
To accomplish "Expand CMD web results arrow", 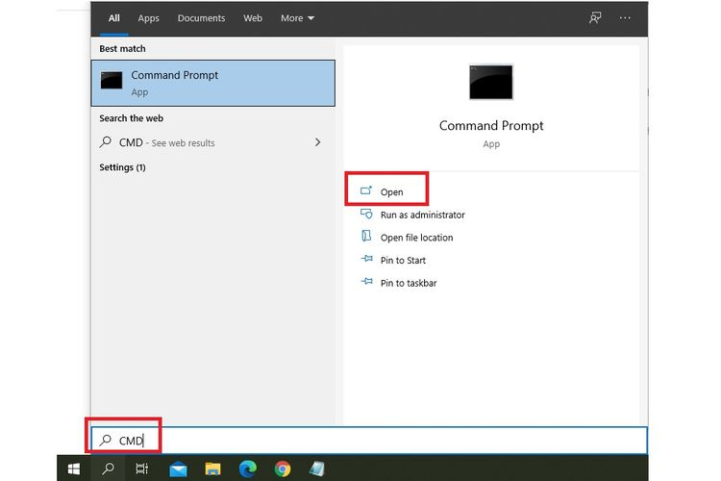I will tap(317, 142).
